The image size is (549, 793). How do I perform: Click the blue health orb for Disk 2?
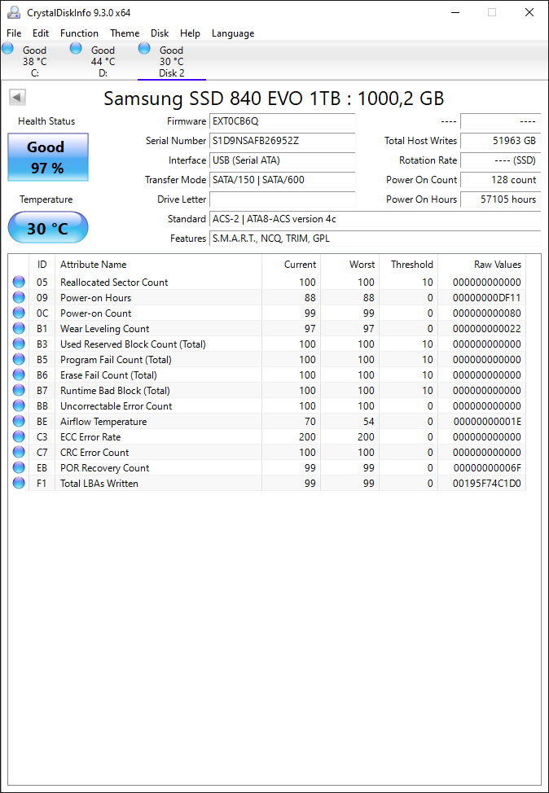(144, 49)
